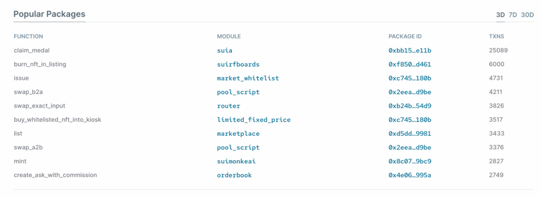The height and width of the screenshot is (198, 541).
Task: Click package ID 0xb24b…54d9
Action: [x=410, y=106]
